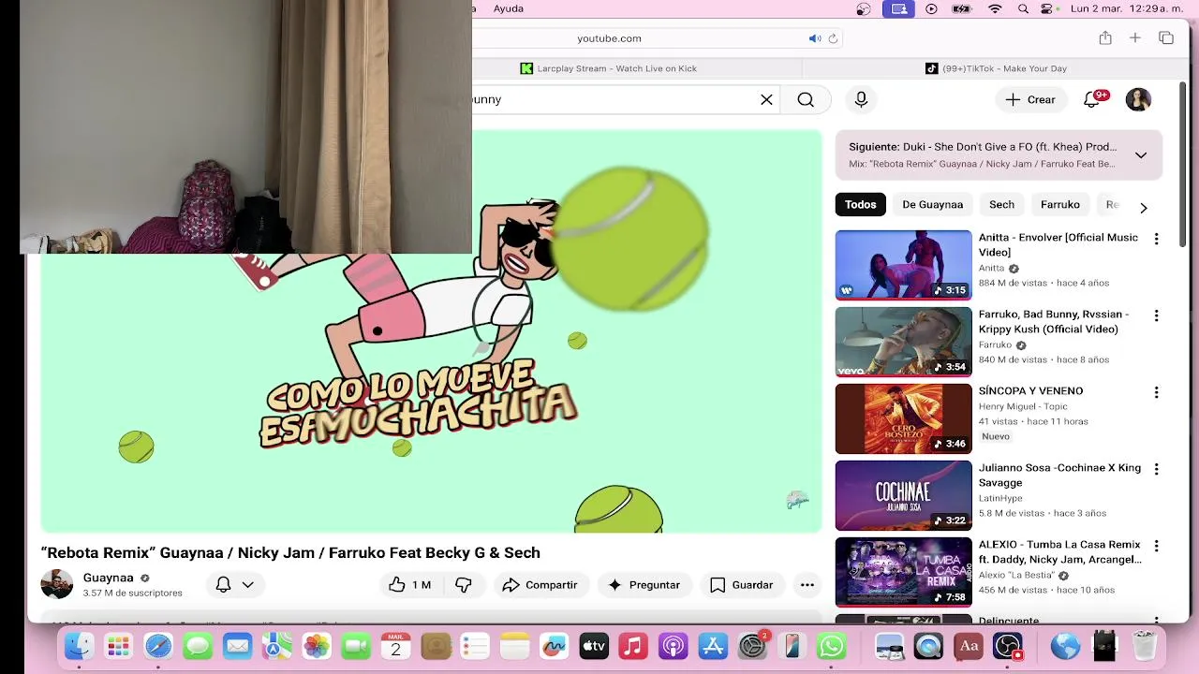1199x674 pixels.
Task: Open Farruko Krippy Kush video title
Action: [1054, 321]
